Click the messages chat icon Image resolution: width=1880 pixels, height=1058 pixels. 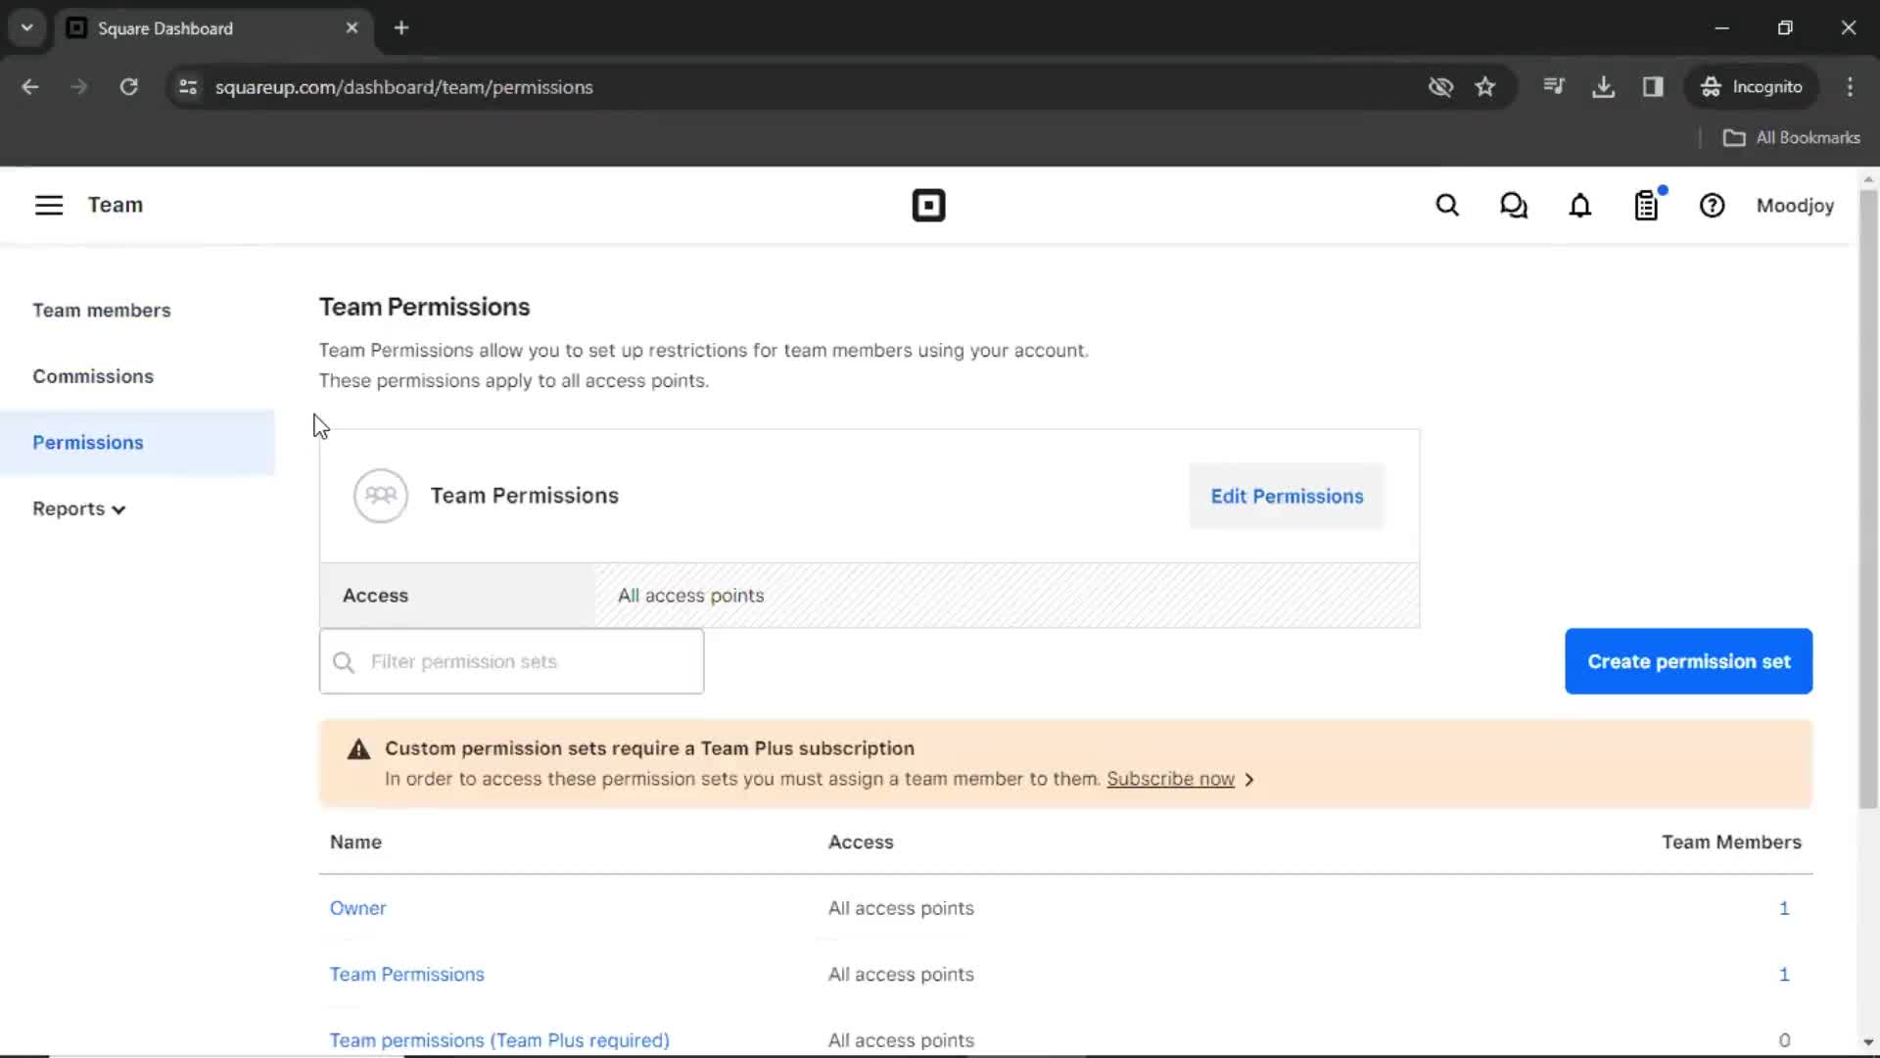1513,206
